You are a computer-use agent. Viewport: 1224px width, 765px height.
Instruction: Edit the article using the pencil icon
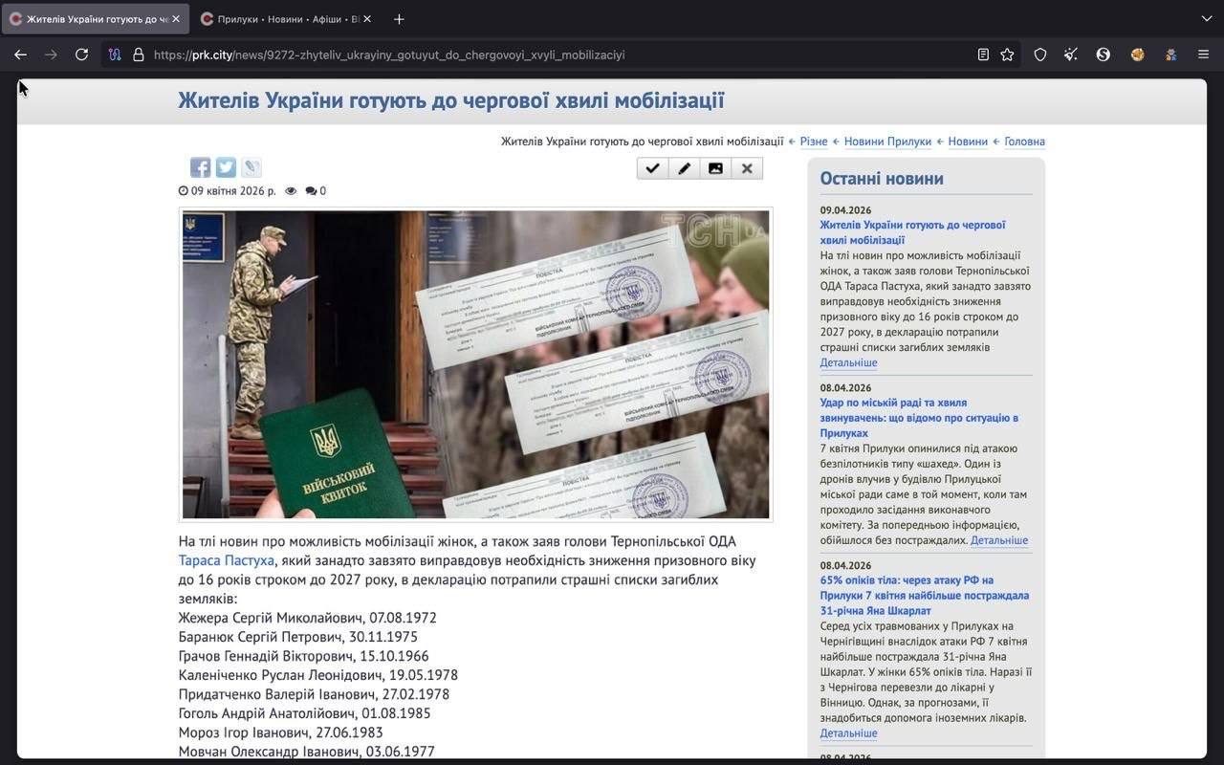[684, 167]
